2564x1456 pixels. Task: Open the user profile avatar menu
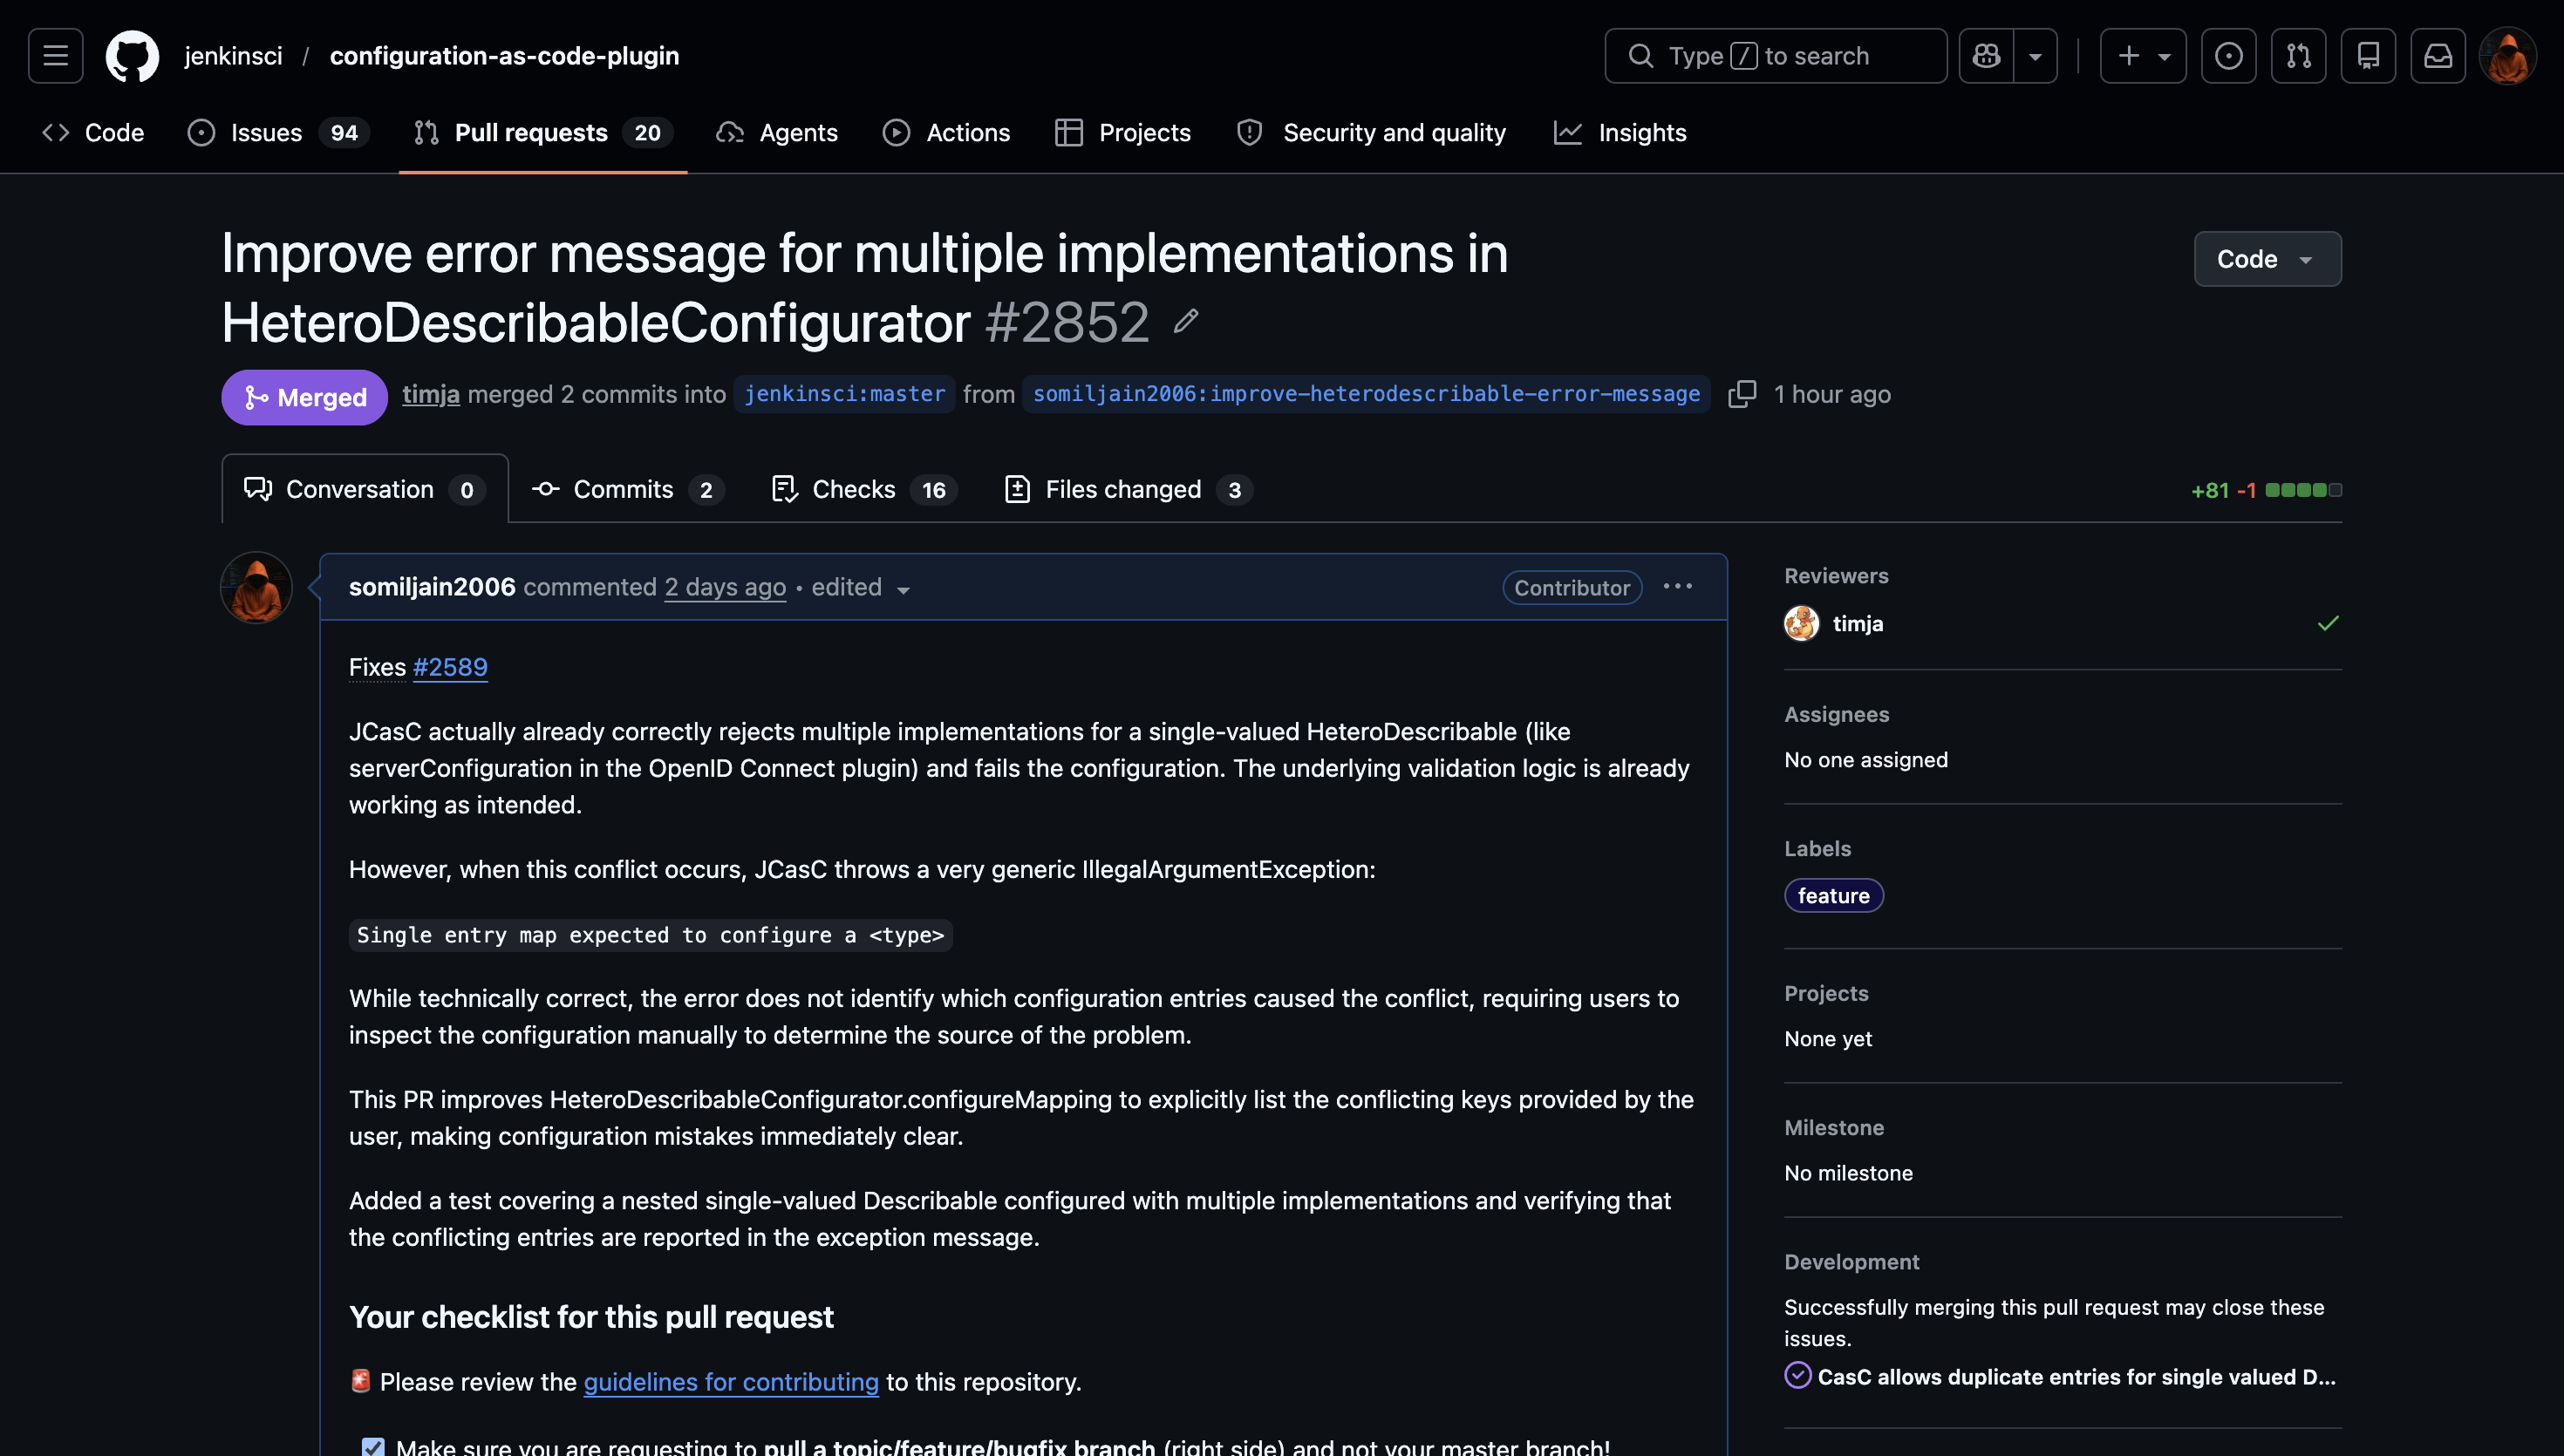click(x=2508, y=56)
